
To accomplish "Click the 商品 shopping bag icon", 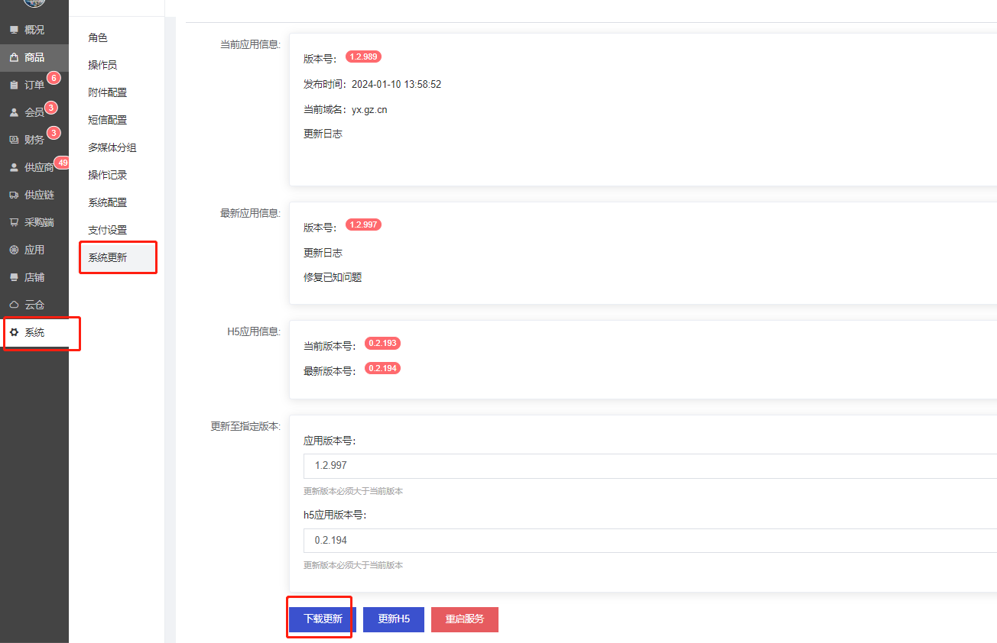I will (14, 57).
